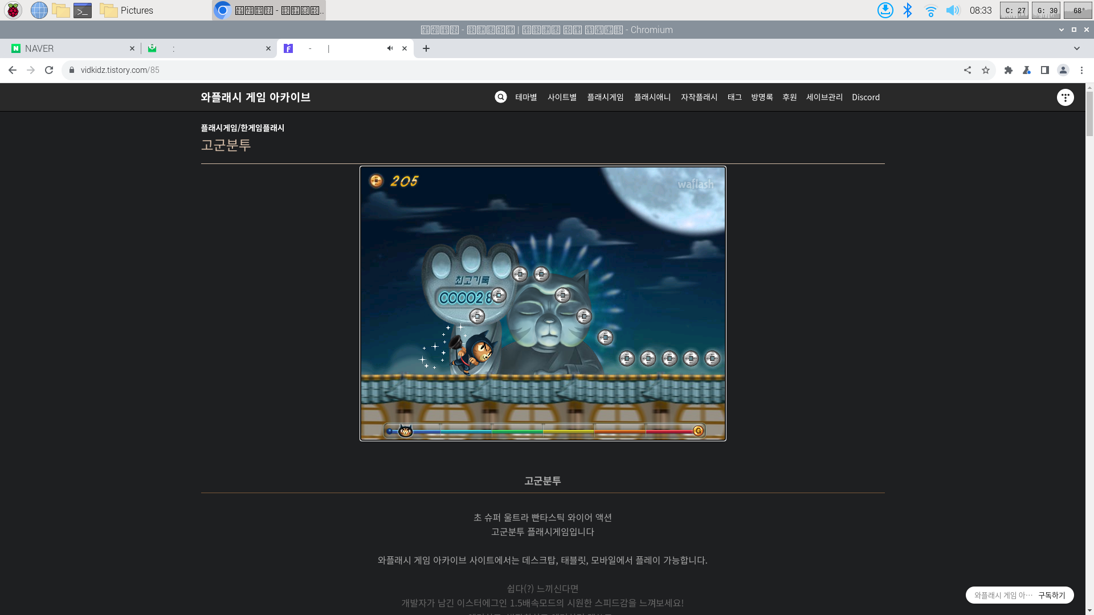Open the 플래시게임 menu

tap(606, 97)
